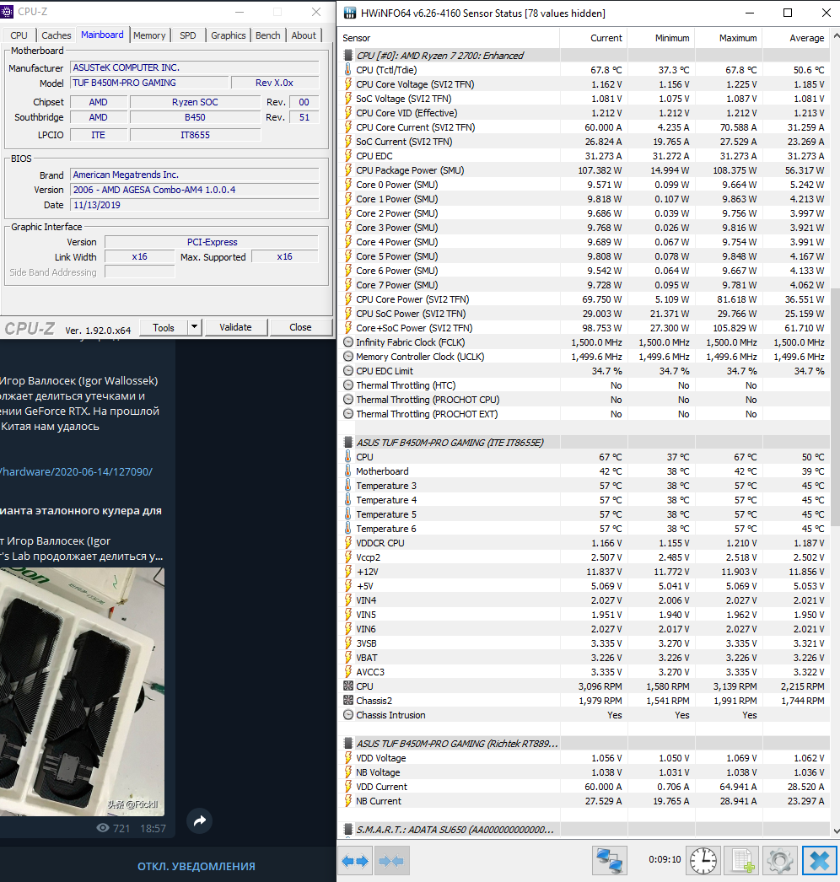Image resolution: width=840 pixels, height=882 pixels.
Task: Click the Current column header
Action: [x=593, y=38]
